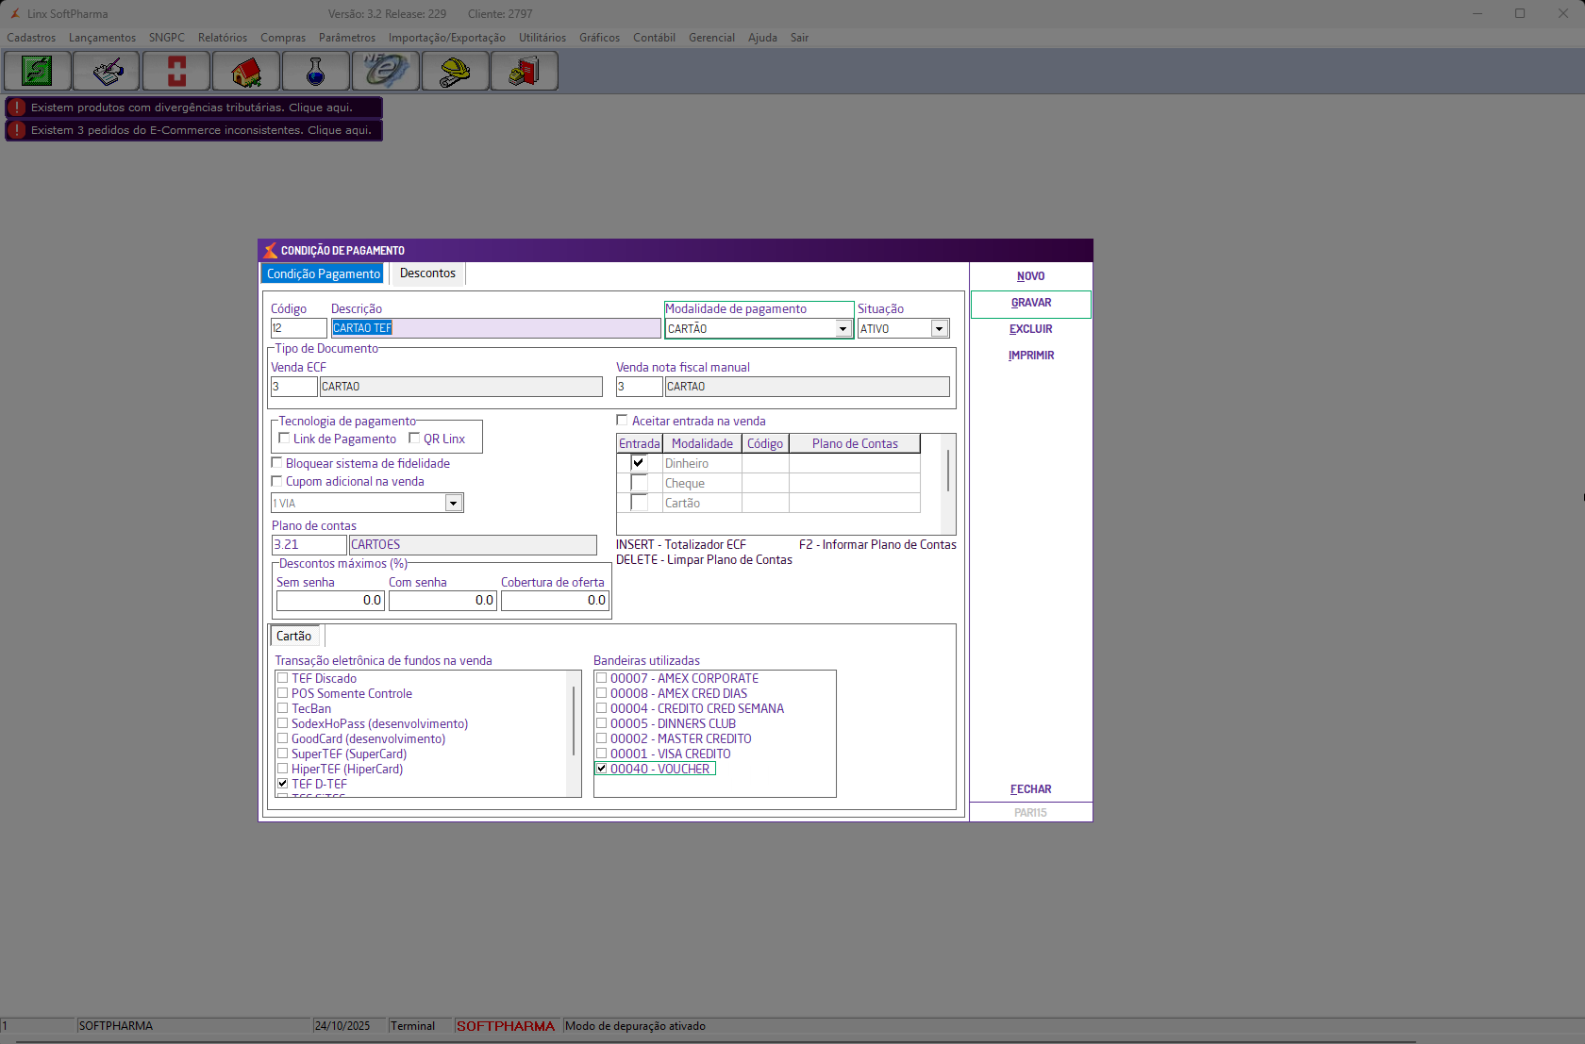Open the inconsistent E-Commerce orders alert

tap(193, 130)
